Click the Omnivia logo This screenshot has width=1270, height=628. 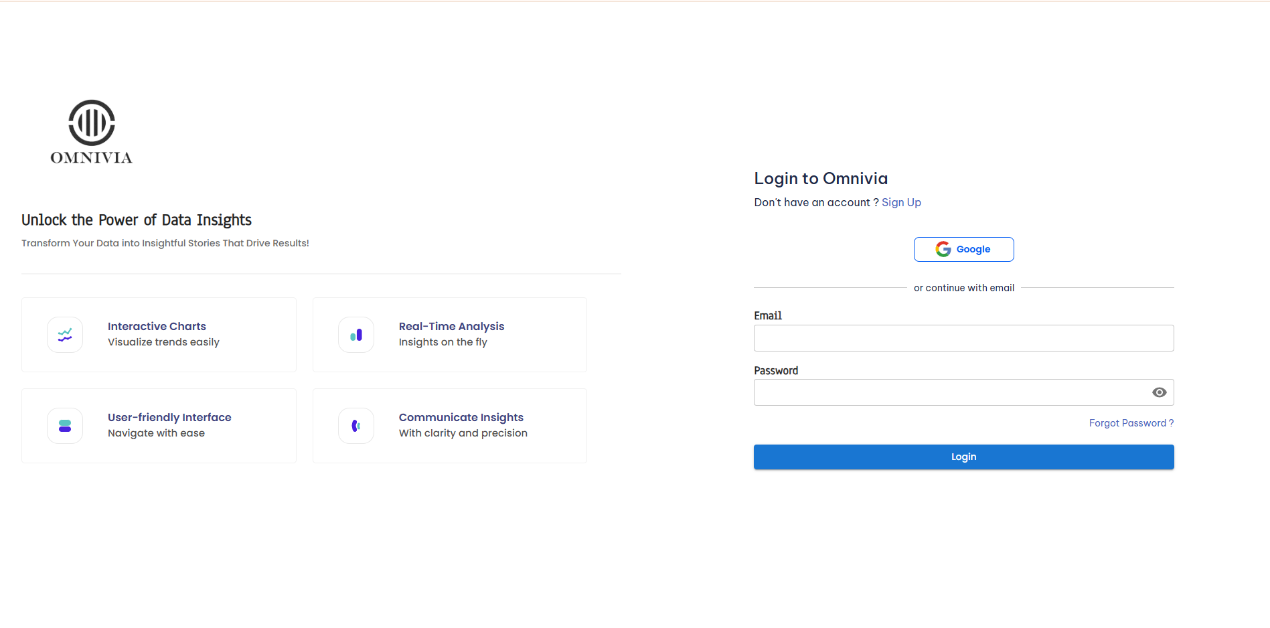(92, 132)
